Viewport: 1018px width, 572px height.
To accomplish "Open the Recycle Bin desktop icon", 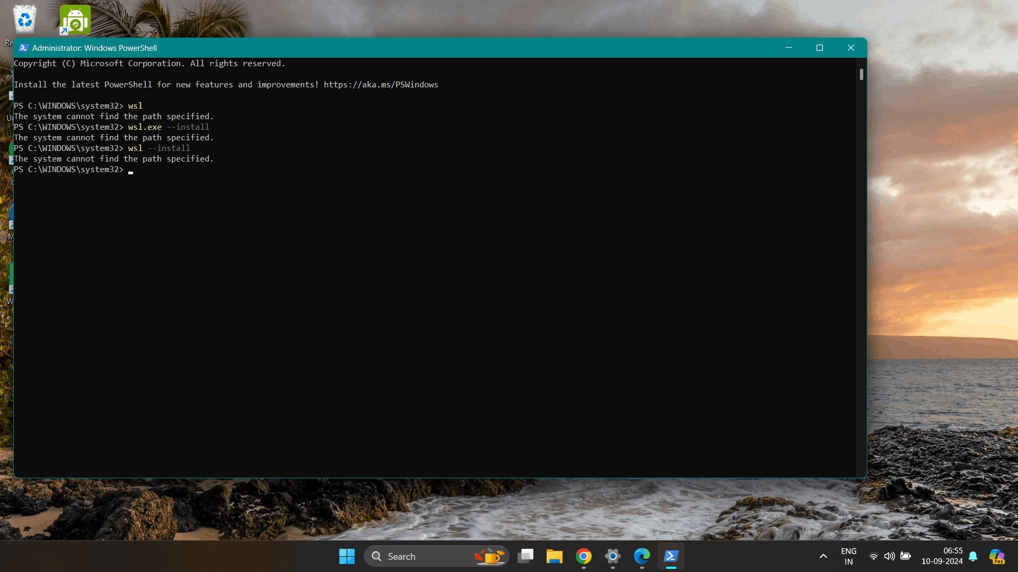I will [24, 20].
